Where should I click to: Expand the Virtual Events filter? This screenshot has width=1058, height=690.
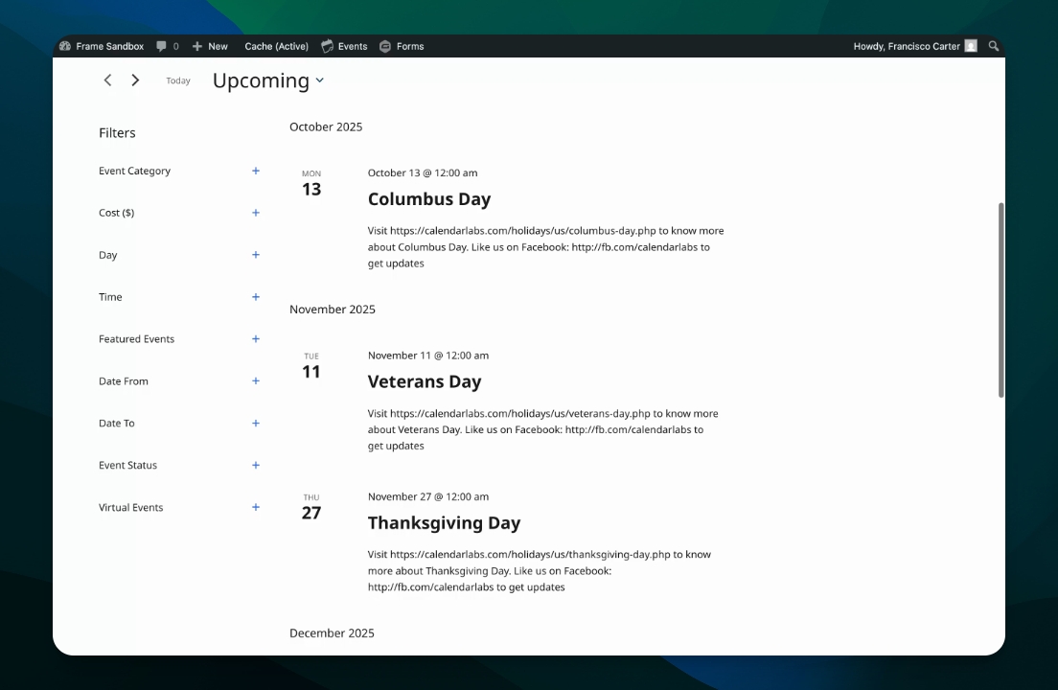[256, 507]
